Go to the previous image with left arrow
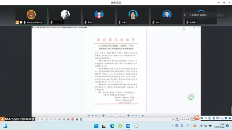The width and height of the screenshot is (232, 130). [x=103, y=116]
